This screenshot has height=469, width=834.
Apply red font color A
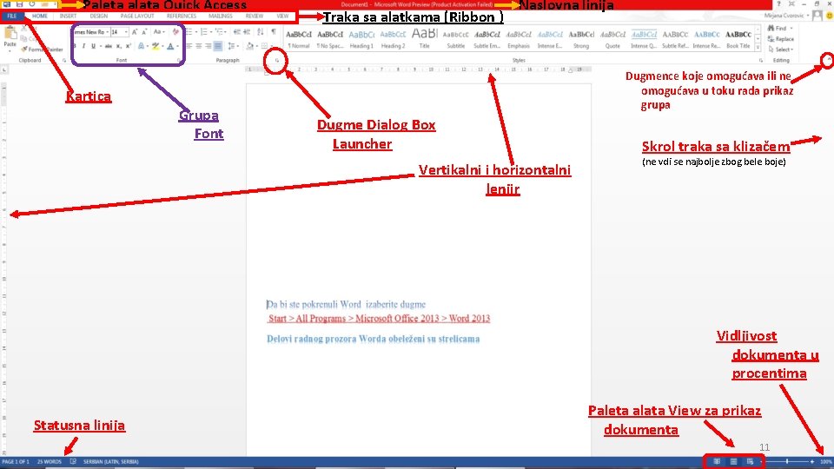170,46
